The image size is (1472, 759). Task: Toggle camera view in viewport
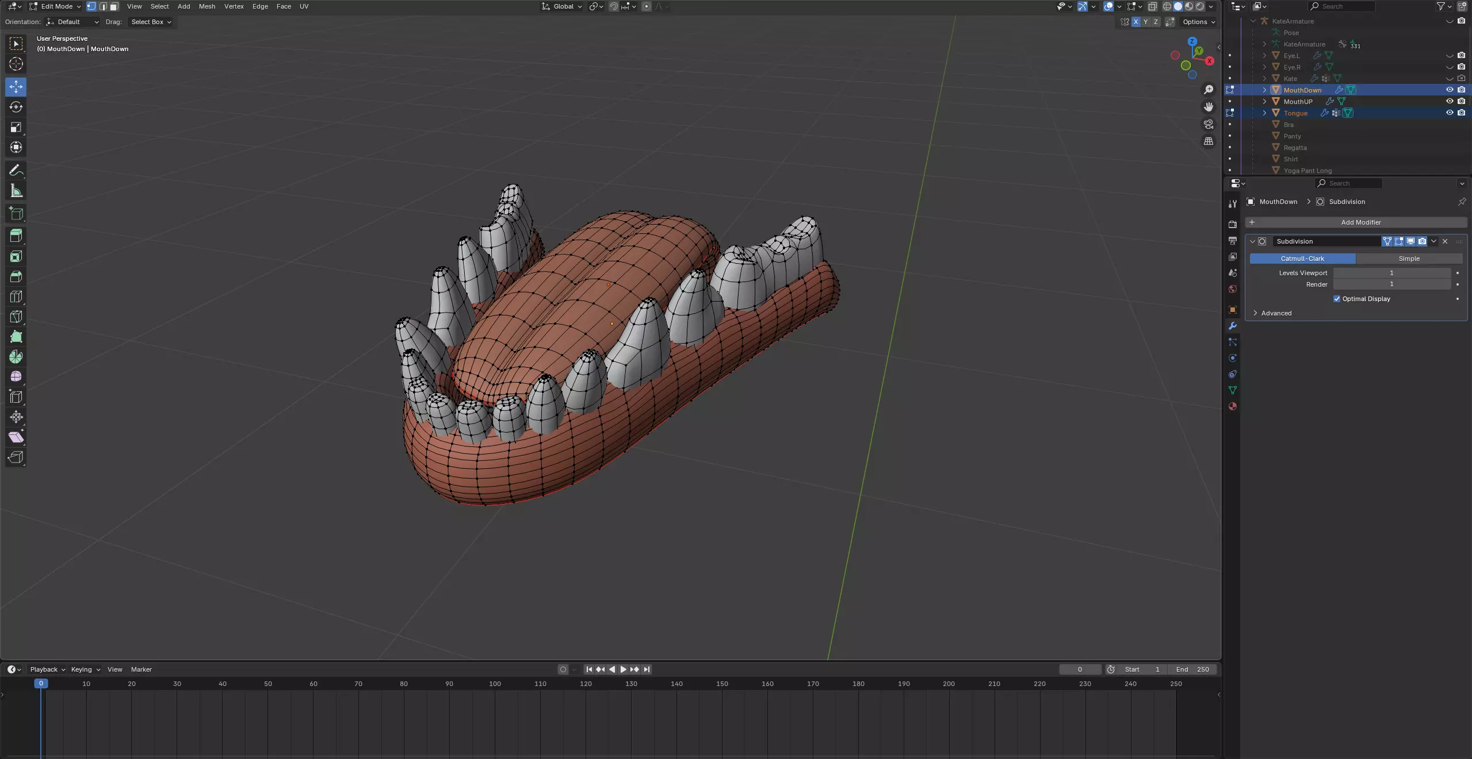tap(1209, 124)
